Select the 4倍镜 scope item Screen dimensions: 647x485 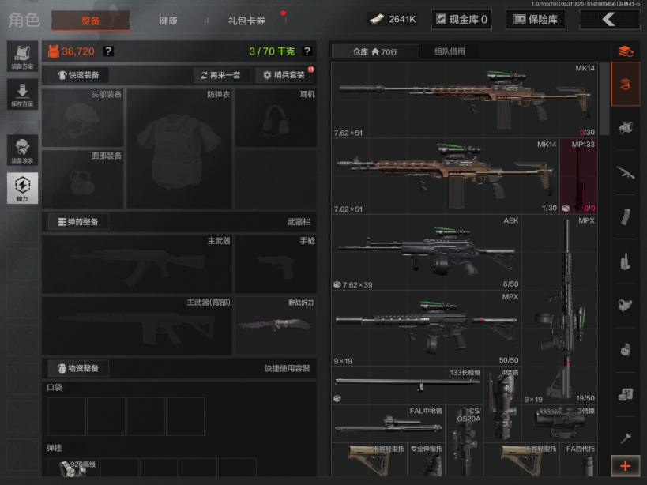[x=502, y=404]
